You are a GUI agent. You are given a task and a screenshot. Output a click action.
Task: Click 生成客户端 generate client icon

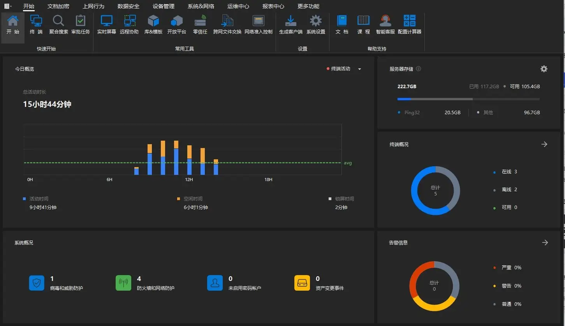click(x=290, y=24)
